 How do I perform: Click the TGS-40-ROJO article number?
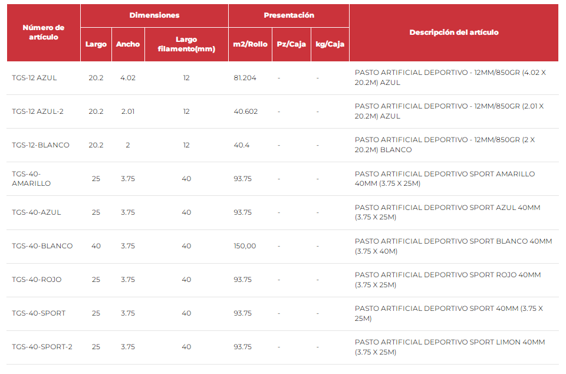click(x=37, y=280)
